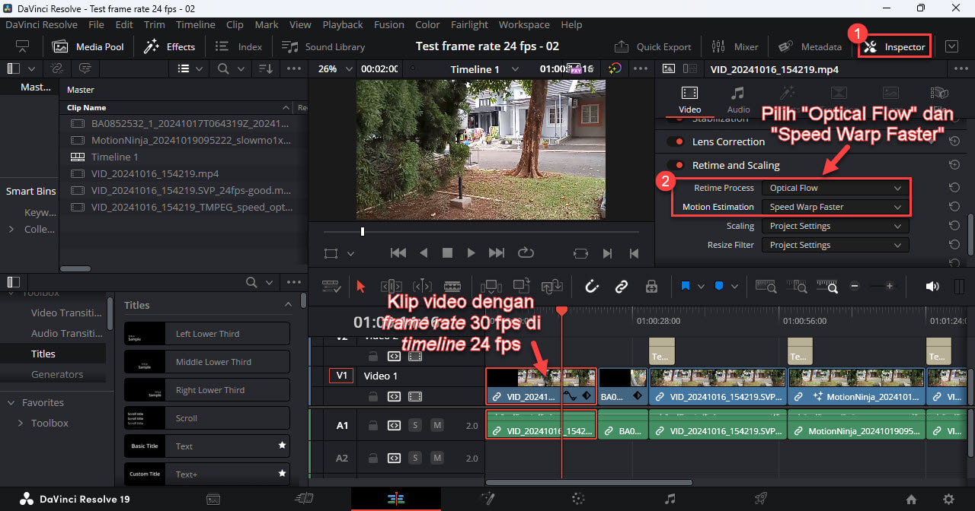
Task: Reset the Retime Process setting
Action: point(954,188)
